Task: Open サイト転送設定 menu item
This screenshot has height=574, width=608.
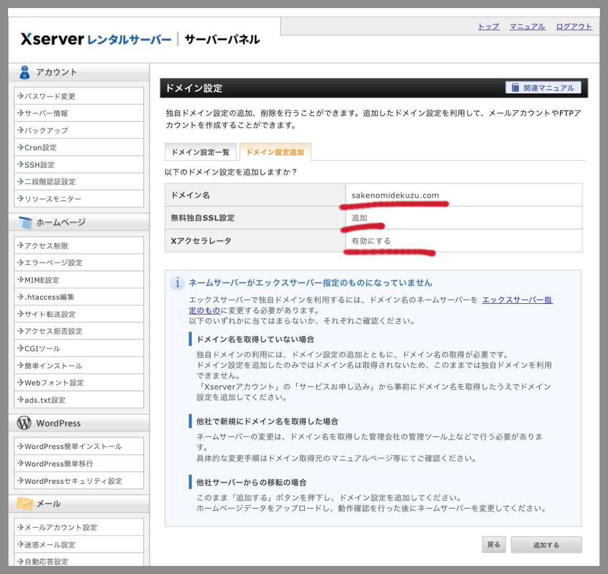Action: (79, 314)
